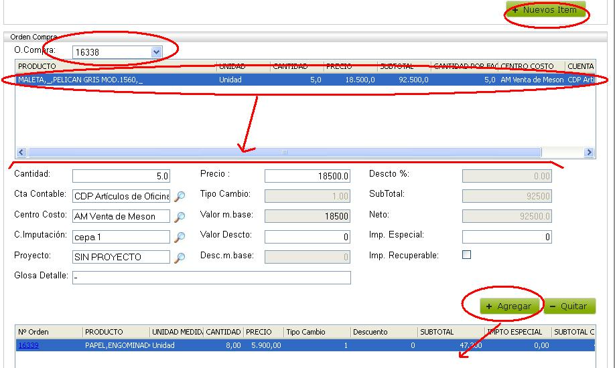This screenshot has height=368, width=615.
Task: Click PAPEL,ENGOMINAD cell in lower table
Action: pos(117,345)
